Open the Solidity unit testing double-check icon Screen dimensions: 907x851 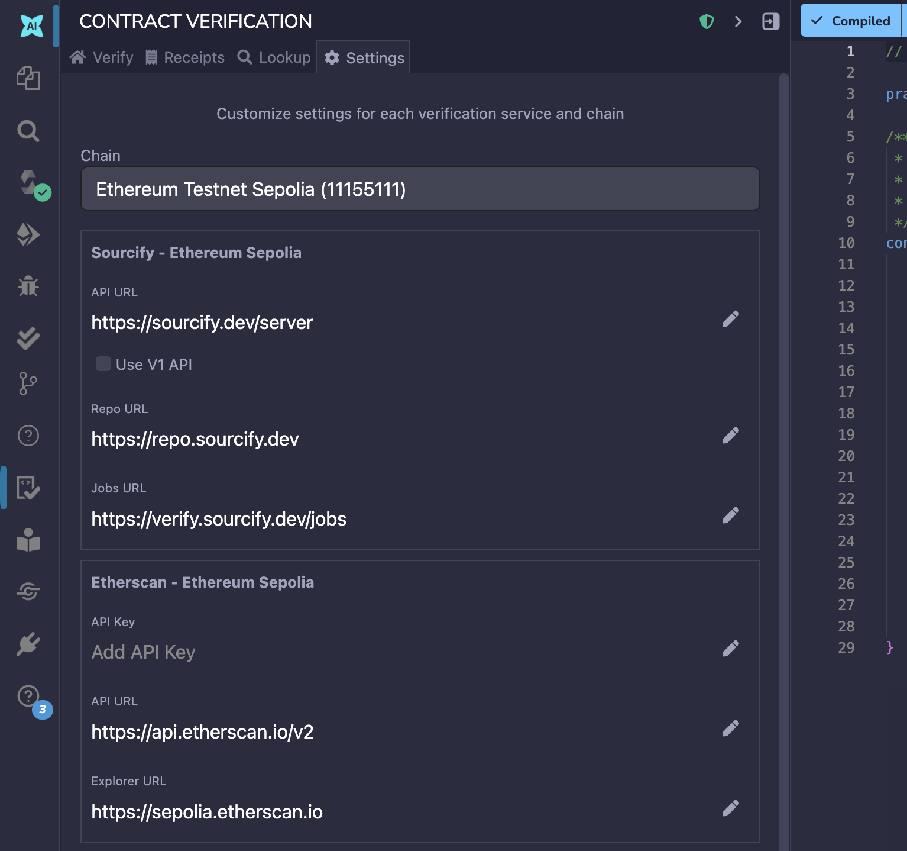pyautogui.click(x=28, y=339)
